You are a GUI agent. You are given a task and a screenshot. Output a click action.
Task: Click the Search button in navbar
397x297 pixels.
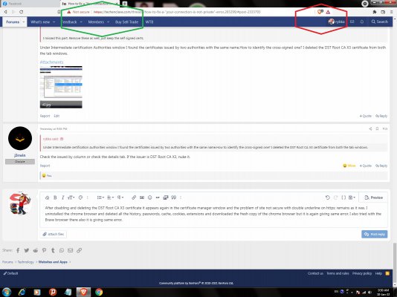380,22
